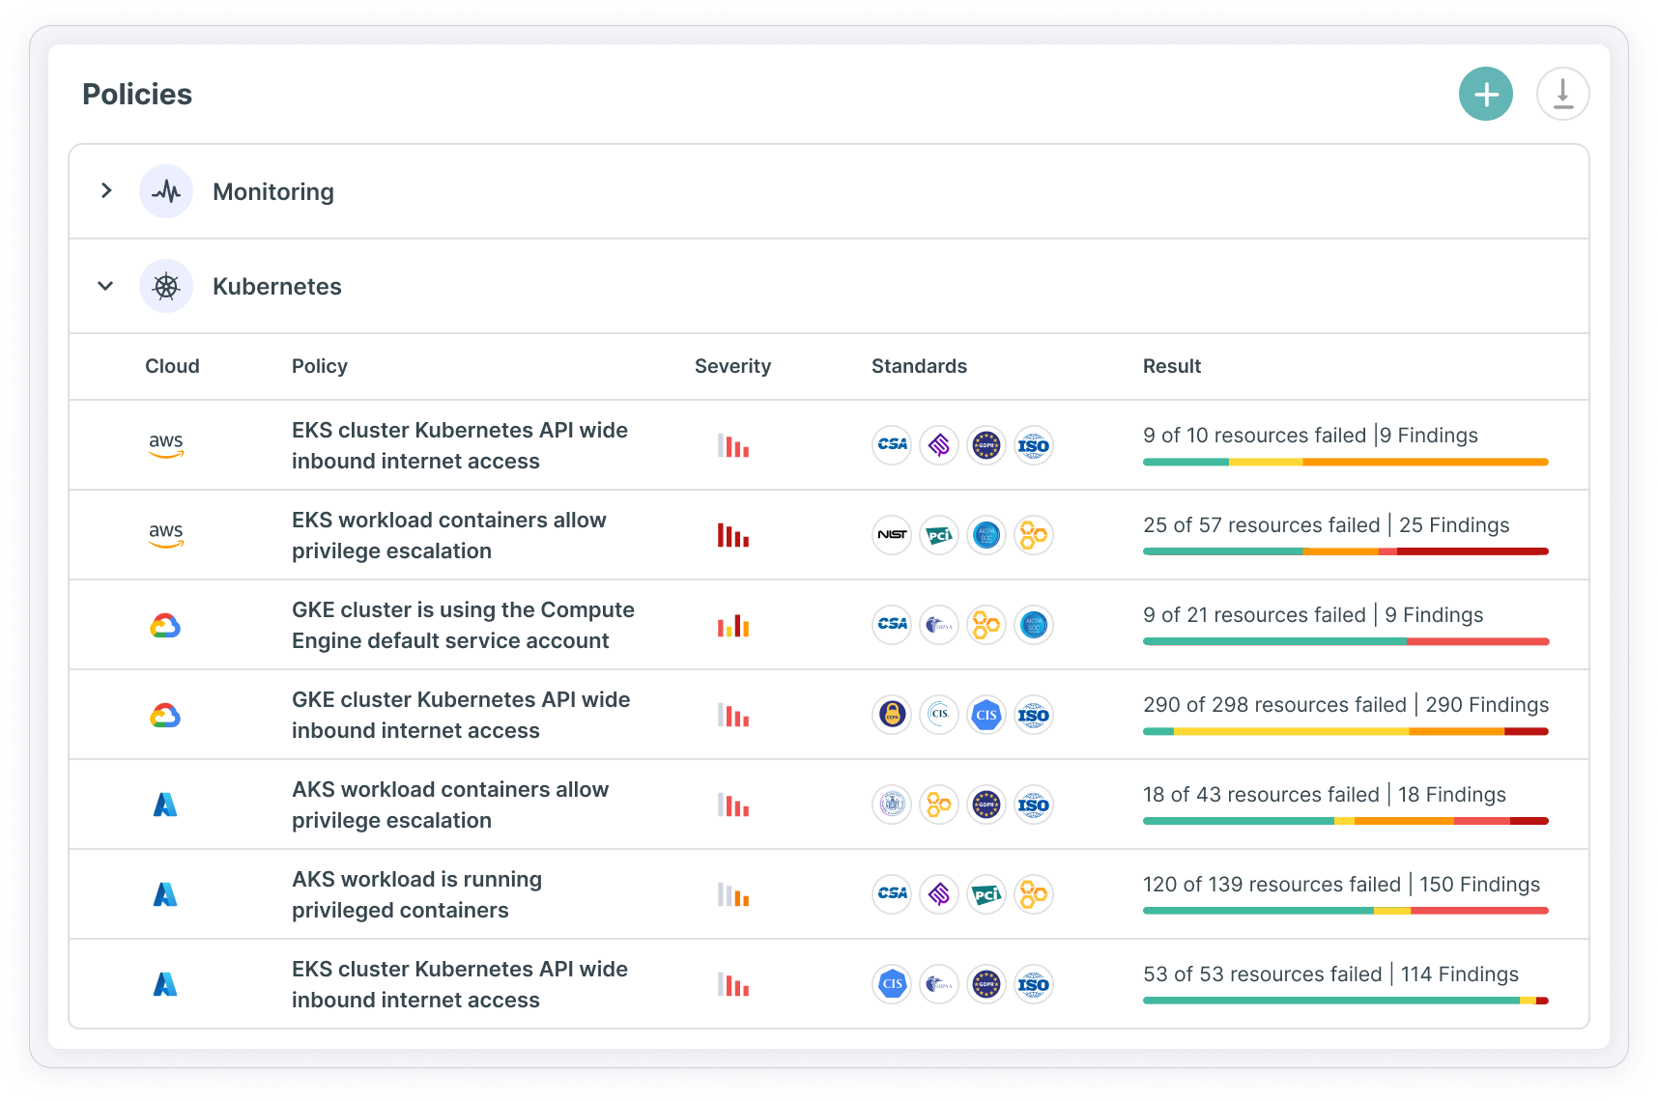Click the CIS badge on the last policy row

[x=891, y=984]
